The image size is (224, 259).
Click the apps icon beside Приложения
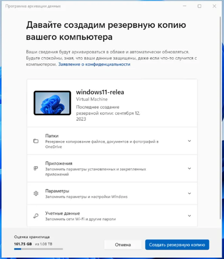(36, 168)
